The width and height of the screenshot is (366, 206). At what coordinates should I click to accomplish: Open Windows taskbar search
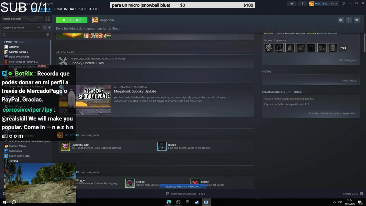tap(14, 202)
